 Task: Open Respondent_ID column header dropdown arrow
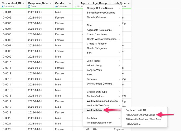(24, 3)
